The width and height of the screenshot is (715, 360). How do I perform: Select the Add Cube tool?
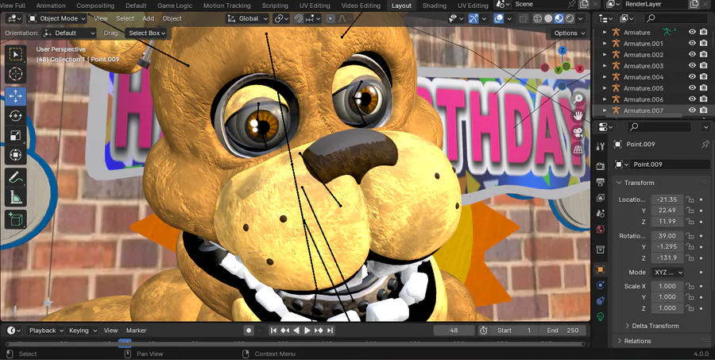point(16,219)
